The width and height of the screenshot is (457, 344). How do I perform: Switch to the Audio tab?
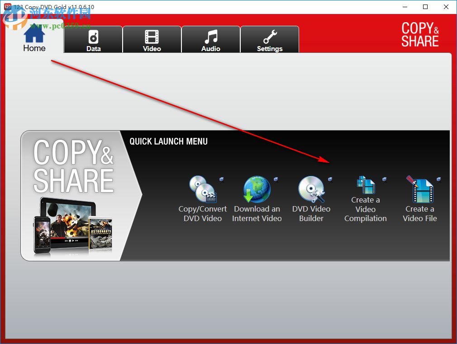point(211,39)
